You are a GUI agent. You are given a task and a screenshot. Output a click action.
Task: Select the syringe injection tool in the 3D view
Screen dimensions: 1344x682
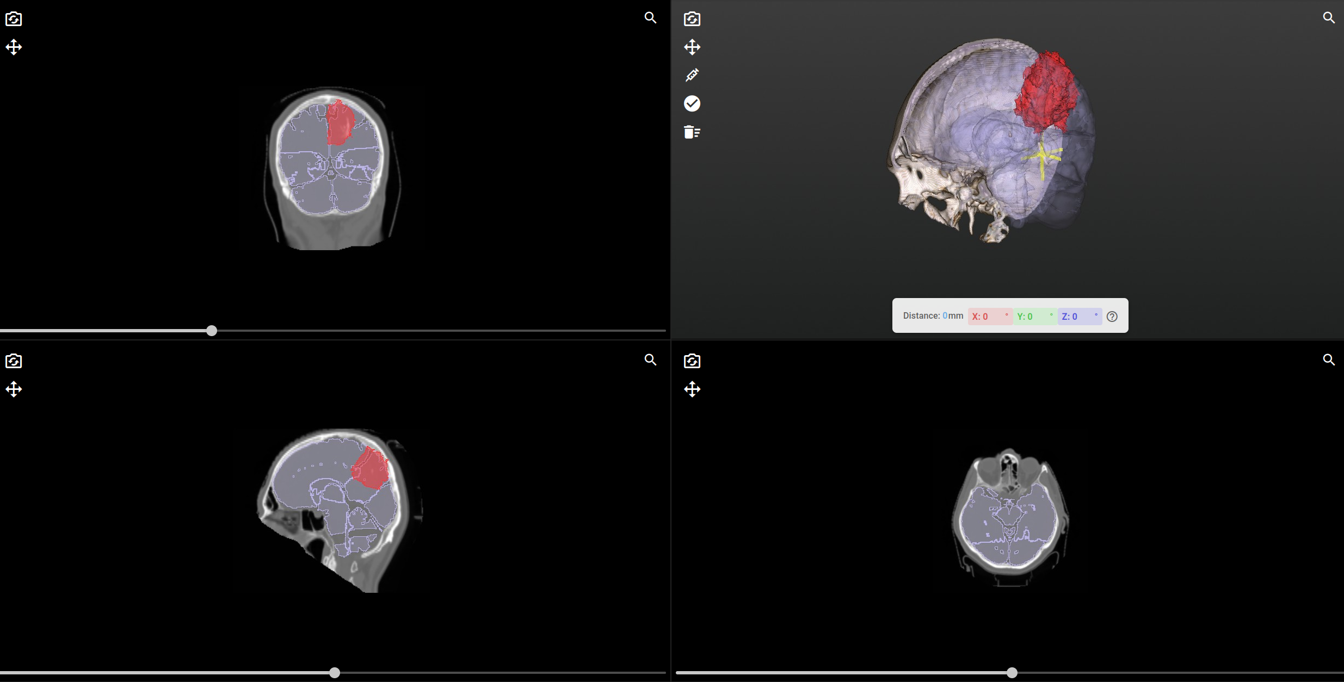(692, 75)
